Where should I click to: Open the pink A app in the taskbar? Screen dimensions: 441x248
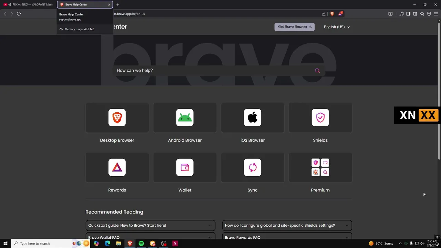click(x=175, y=244)
